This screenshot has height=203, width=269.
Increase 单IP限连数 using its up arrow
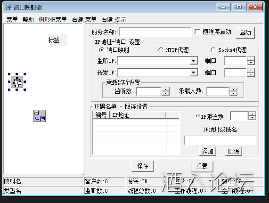(x=252, y=114)
